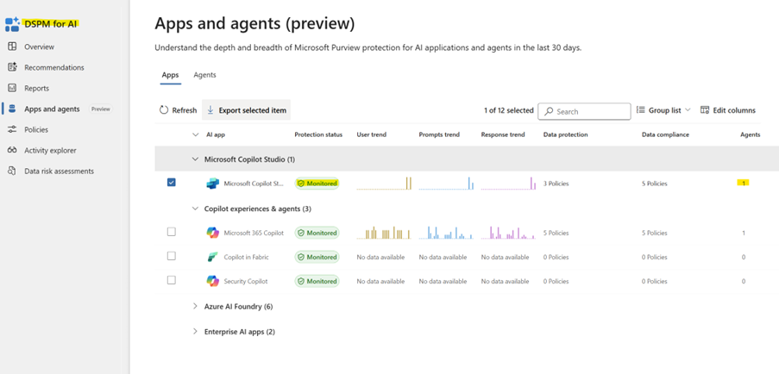
Task: Check the Copilot in Fabric row checkbox
Action: (x=172, y=256)
